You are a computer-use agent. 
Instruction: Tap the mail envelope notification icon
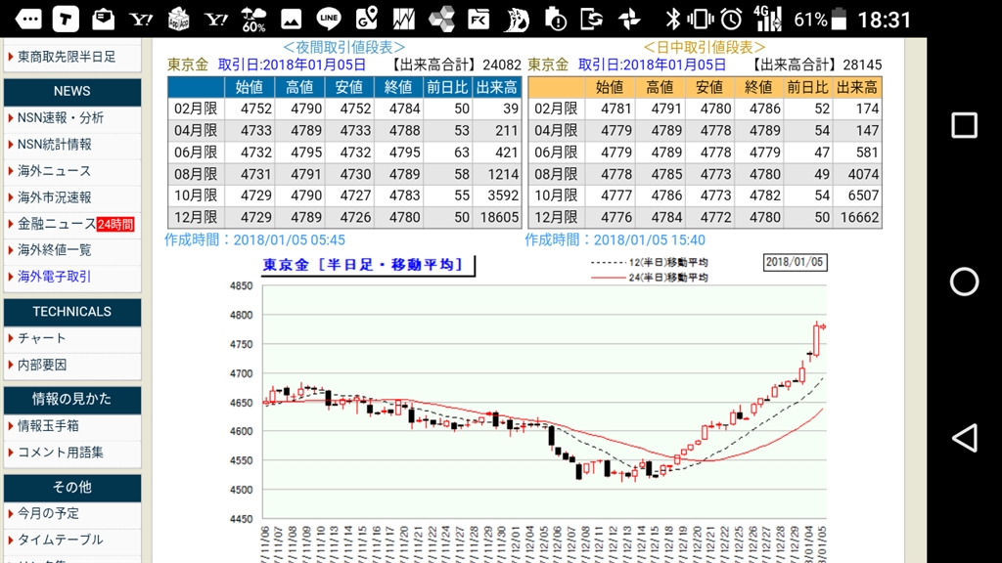(x=103, y=19)
